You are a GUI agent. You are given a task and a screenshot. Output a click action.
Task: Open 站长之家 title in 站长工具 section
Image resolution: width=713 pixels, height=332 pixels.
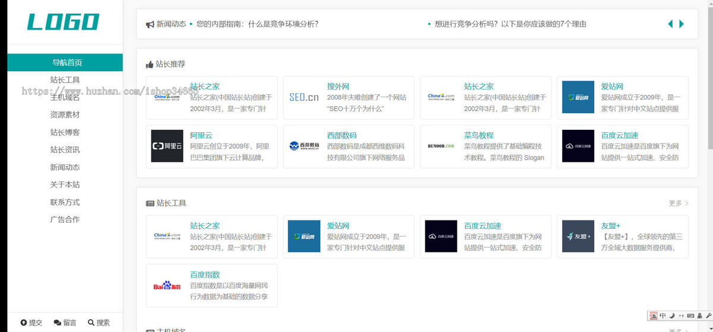pyautogui.click(x=205, y=225)
